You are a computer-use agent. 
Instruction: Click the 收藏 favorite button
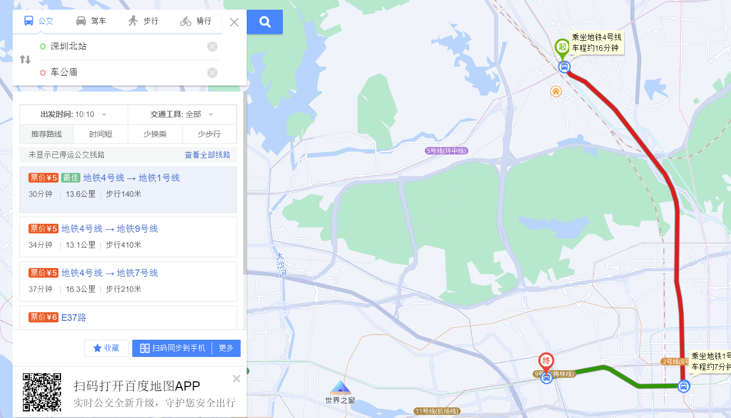tap(106, 348)
